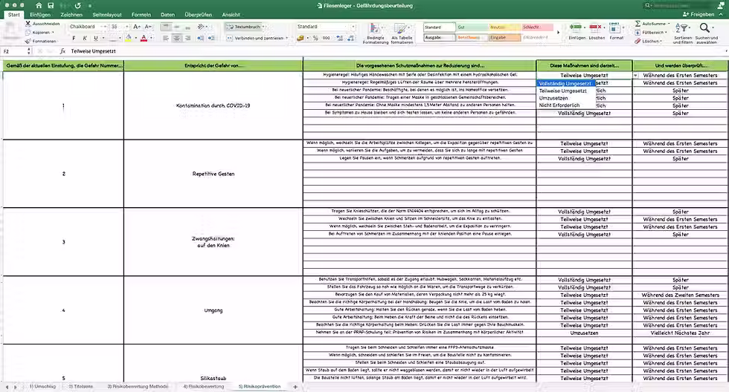Open the Chalkboard font name dropdown
729x392 pixels.
(105, 27)
